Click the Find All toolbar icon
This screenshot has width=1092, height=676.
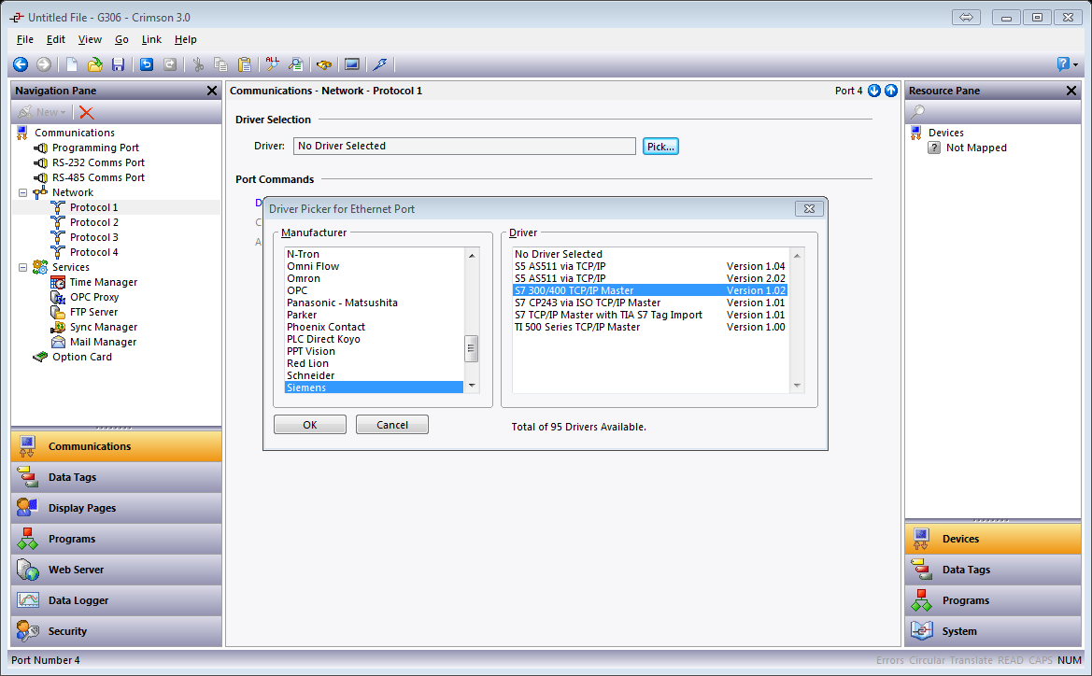[x=273, y=64]
